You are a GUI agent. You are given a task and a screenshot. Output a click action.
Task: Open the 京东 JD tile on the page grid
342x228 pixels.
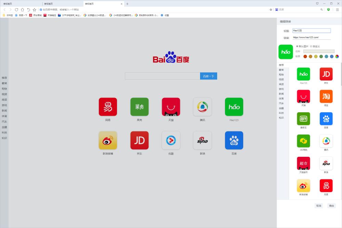[140, 140]
